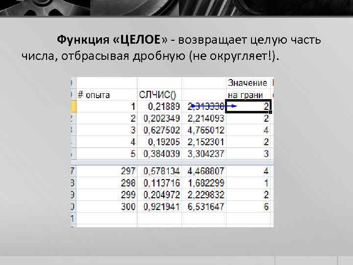This screenshot has width=353, height=265.
Task: Select experiment number 297 cell
Action: tap(106, 171)
